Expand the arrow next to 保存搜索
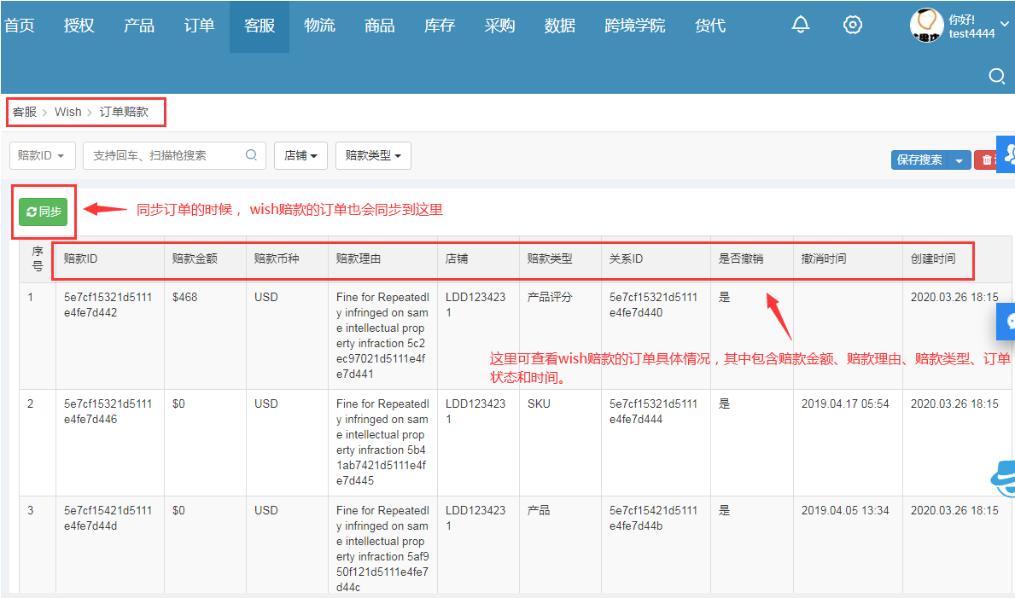Screen dimensions: 1015x598 [960, 160]
